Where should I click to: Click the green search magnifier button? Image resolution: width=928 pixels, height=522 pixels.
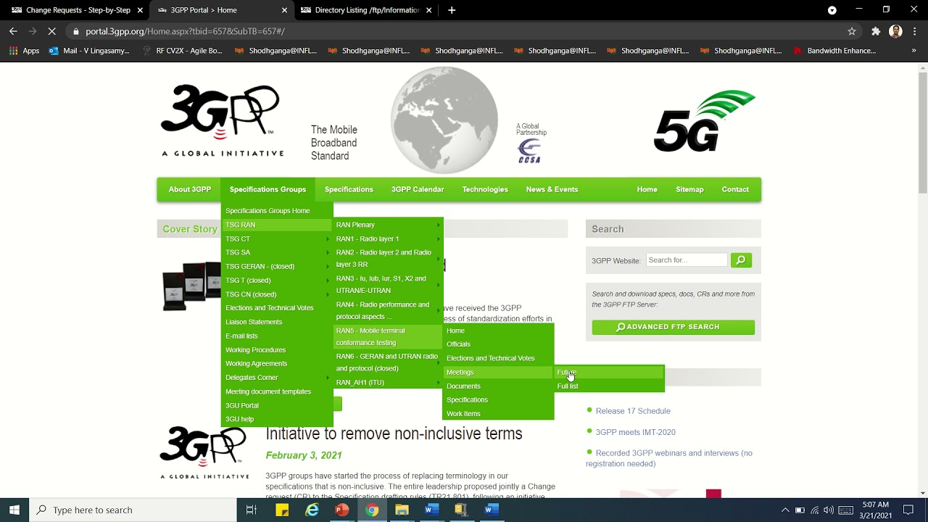pyautogui.click(x=741, y=260)
